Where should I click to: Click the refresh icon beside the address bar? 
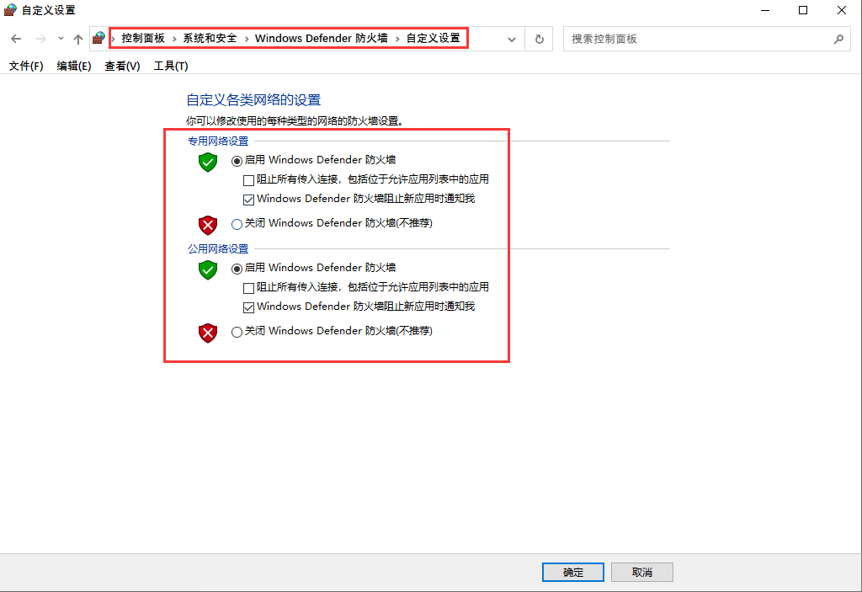pos(539,39)
